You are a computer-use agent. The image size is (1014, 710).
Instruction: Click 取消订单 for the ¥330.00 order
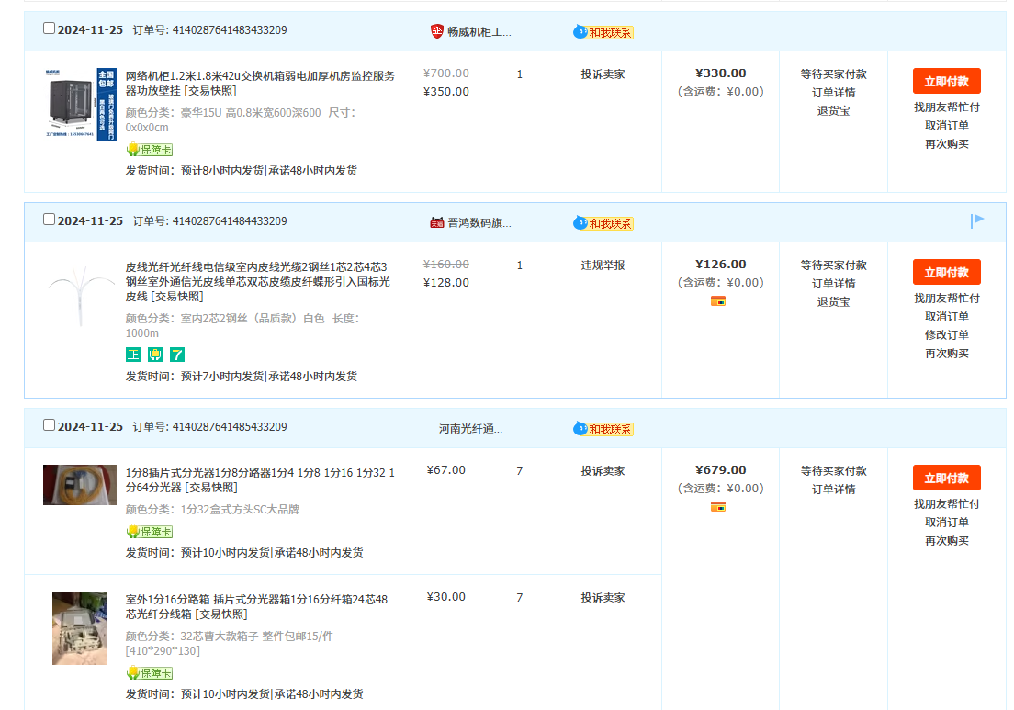[946, 126]
